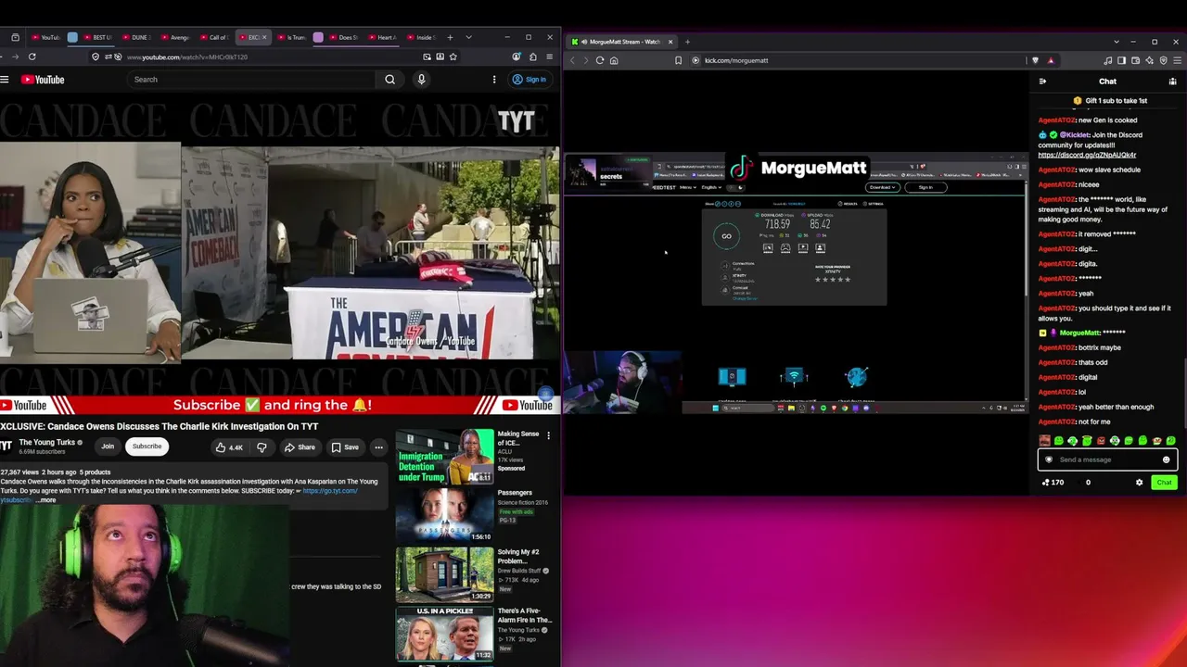Screen dimensions: 1187x667
Task: Open the 170 channel points balance
Action: click(1053, 482)
